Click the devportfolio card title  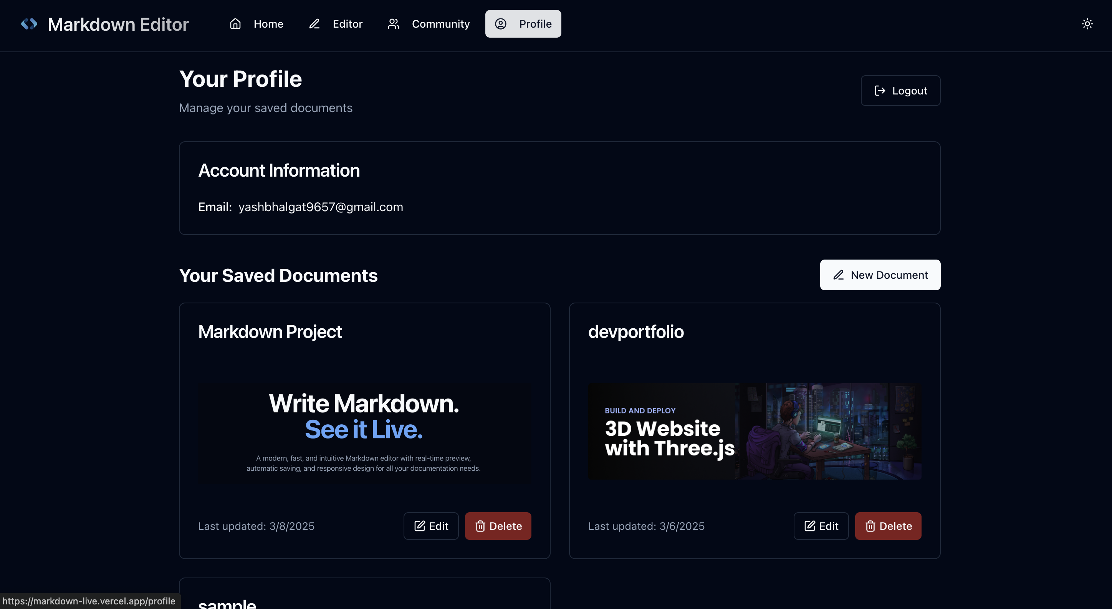tap(636, 331)
